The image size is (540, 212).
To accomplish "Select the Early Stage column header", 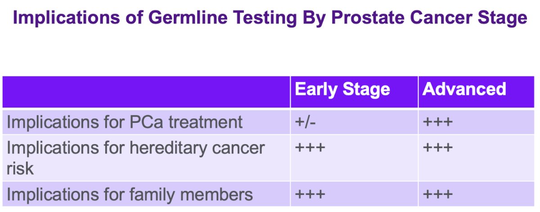I will tap(342, 89).
